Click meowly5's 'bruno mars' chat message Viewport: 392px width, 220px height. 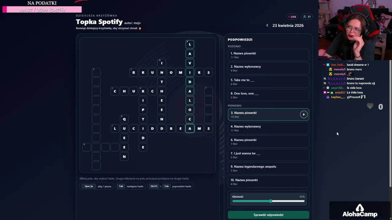coord(354,69)
